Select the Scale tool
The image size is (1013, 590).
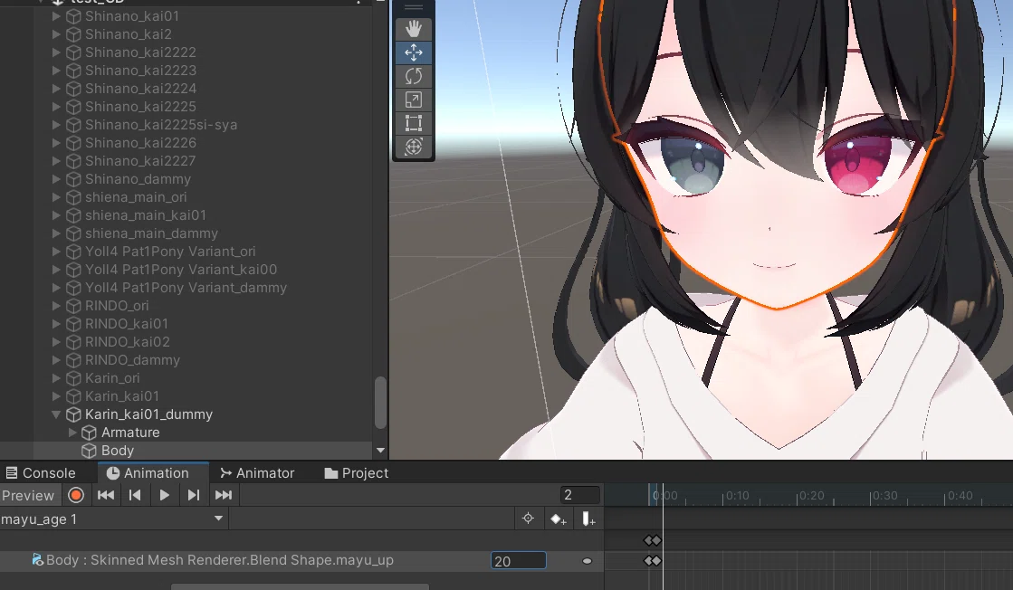pos(414,100)
